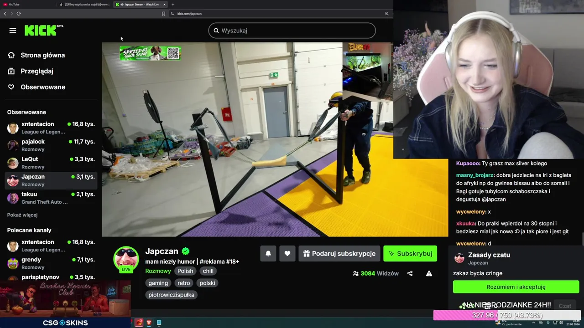
Task: Click the Polish language tag
Action: point(185,271)
